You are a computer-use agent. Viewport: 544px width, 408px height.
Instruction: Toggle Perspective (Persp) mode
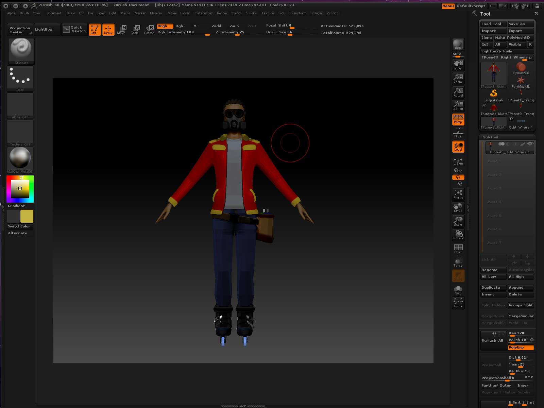[458, 119]
